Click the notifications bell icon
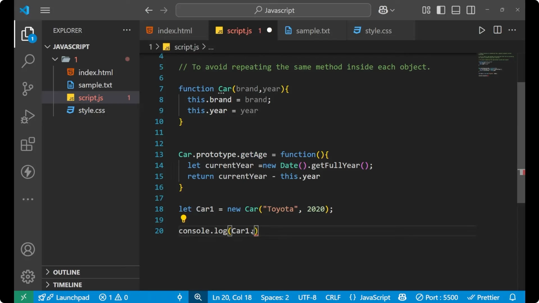 tap(513, 297)
